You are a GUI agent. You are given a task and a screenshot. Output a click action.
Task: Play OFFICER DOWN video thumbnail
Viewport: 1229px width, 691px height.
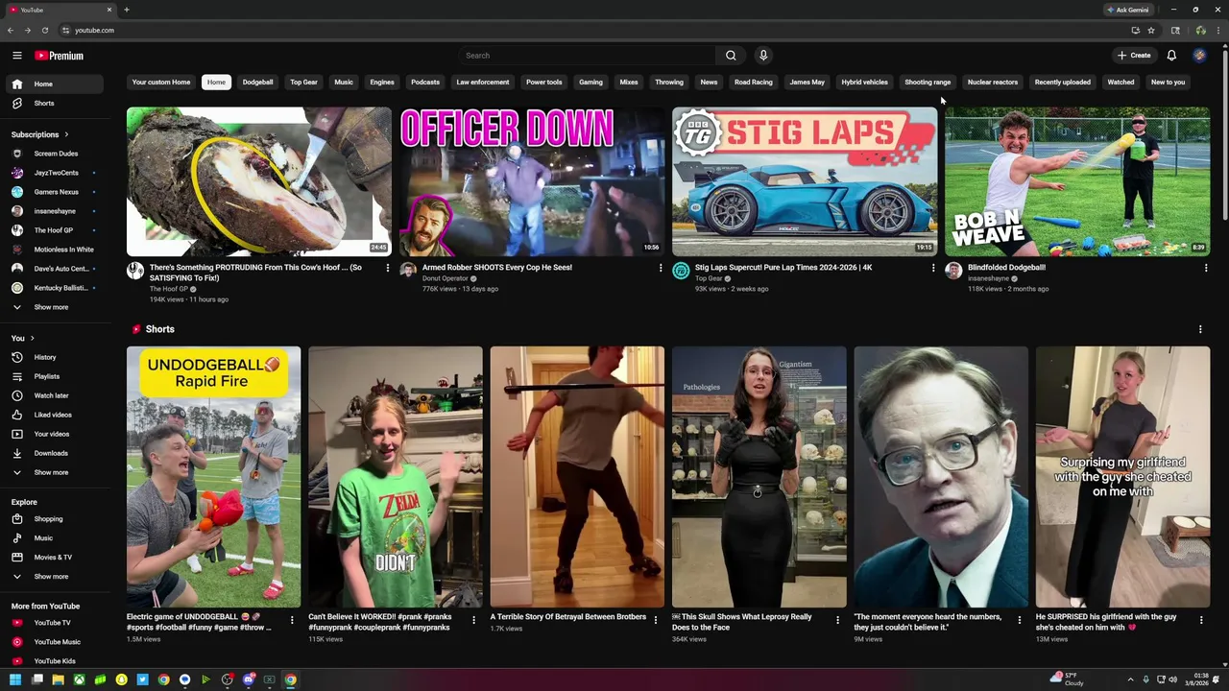pos(532,181)
